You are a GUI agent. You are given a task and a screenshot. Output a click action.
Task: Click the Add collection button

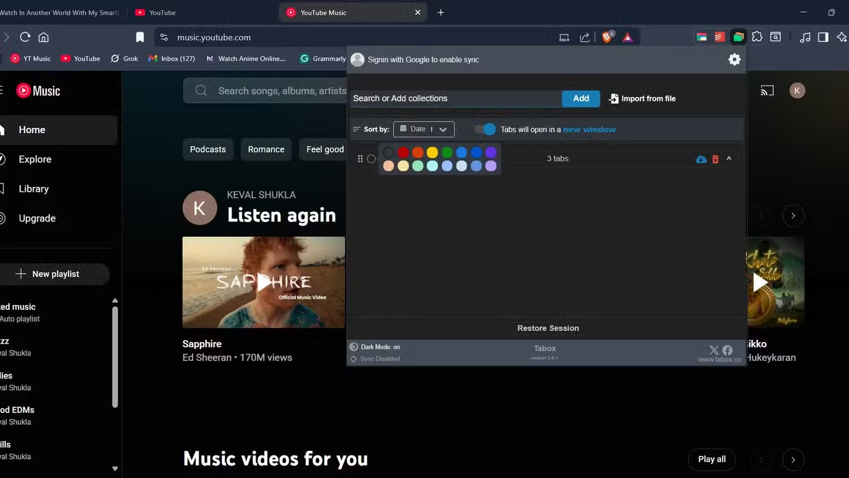click(580, 98)
